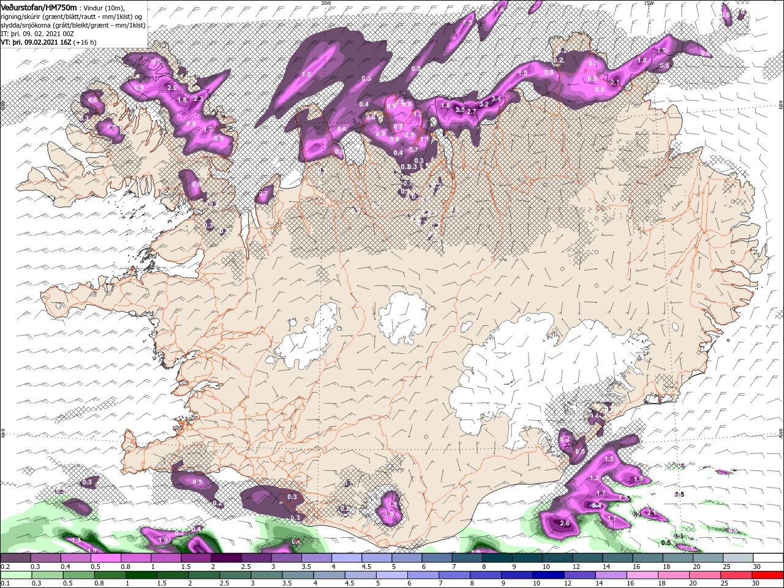
Task: Click the 0.7 value on the Húnaflói peninsula
Action: point(264,194)
